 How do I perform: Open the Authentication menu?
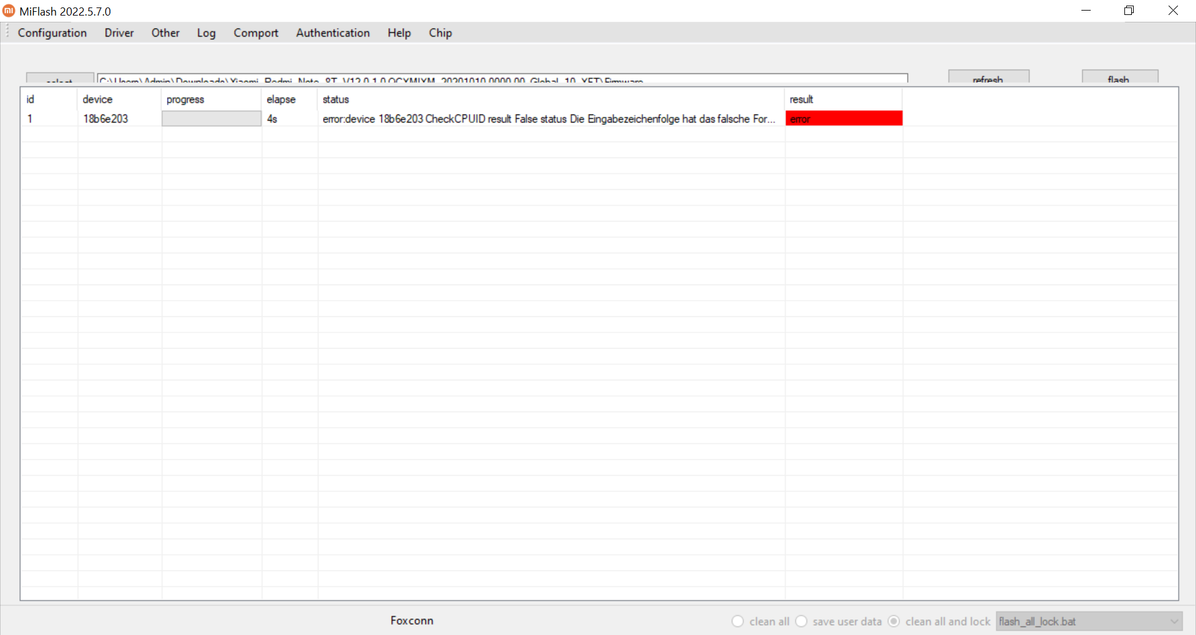click(x=333, y=33)
